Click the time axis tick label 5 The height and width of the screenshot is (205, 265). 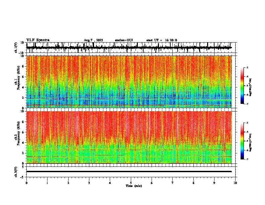(131, 183)
